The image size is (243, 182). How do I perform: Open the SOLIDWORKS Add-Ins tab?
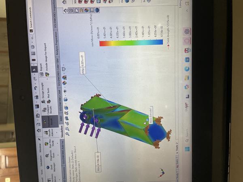pyautogui.click(x=62, y=152)
